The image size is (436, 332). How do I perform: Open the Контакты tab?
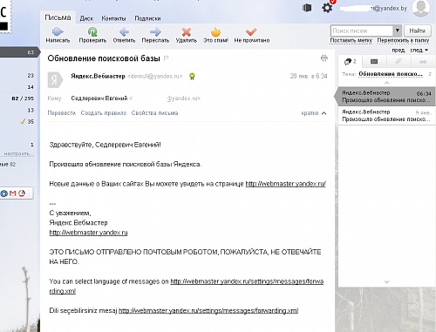(x=113, y=18)
